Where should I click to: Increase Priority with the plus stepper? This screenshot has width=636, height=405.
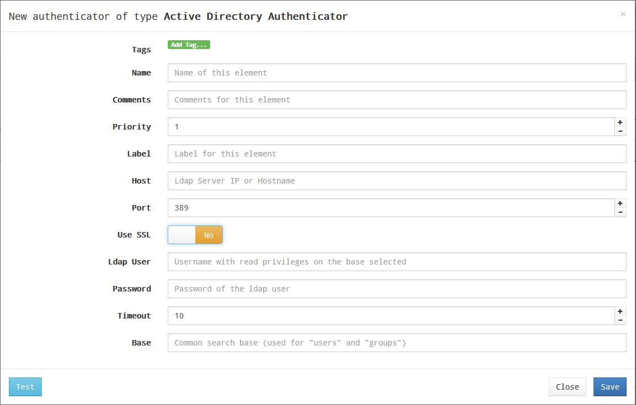click(x=620, y=122)
